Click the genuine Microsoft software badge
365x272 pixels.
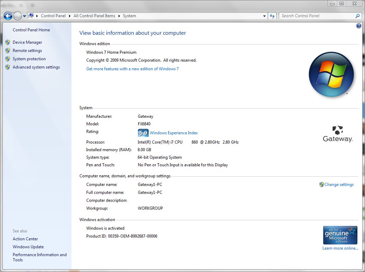340,235
